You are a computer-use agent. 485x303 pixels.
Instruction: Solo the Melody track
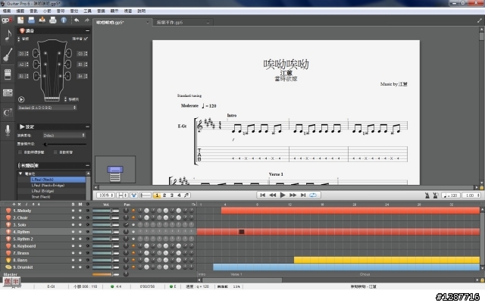click(x=73, y=211)
